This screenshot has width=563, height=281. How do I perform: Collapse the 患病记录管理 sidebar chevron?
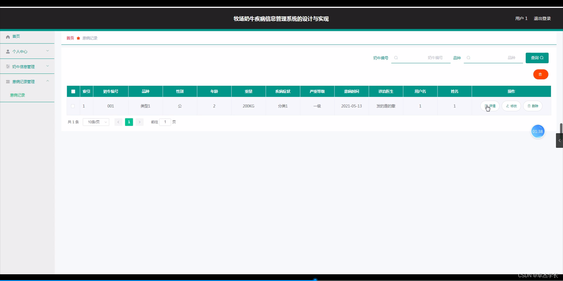point(48,81)
